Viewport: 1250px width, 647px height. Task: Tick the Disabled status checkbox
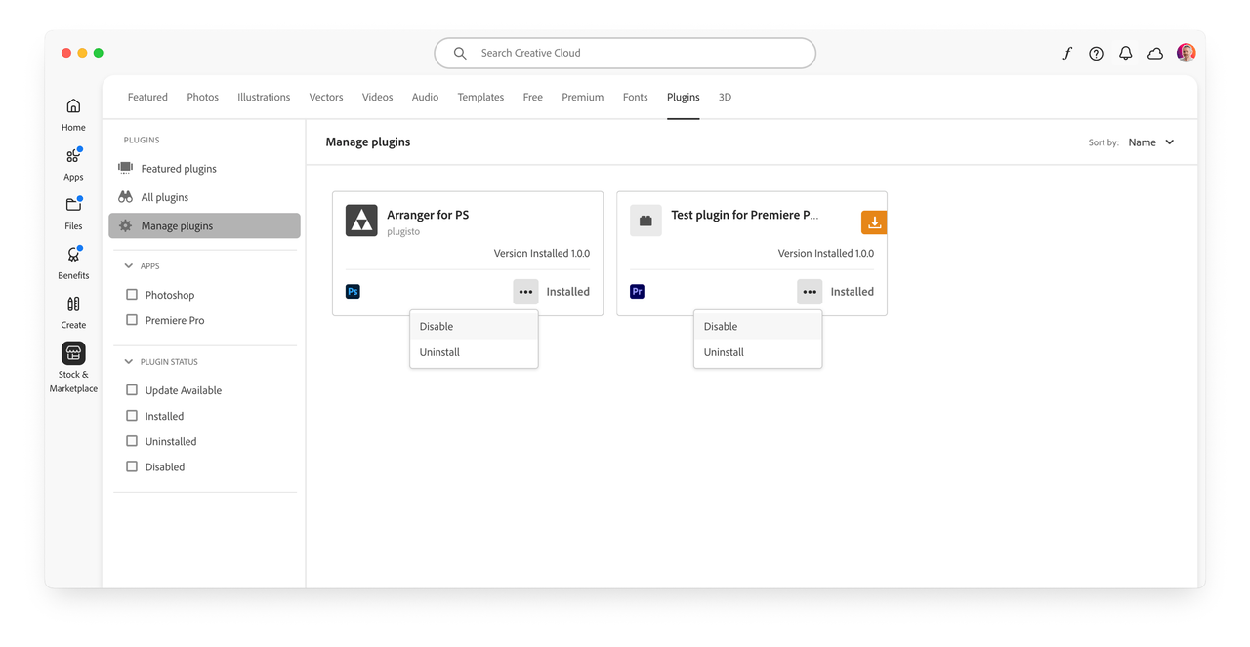pos(132,466)
